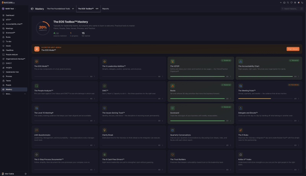Screen dimensions: 306x176
Task: Click the Start lesson button
Action: point(293,49)
